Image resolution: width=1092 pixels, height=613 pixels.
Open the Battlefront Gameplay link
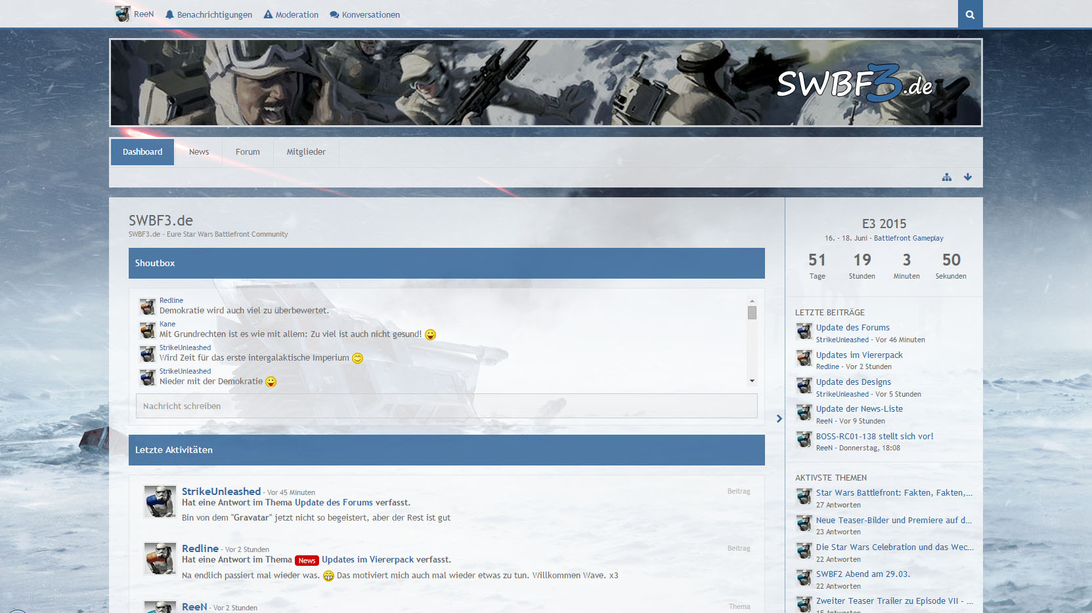(908, 238)
